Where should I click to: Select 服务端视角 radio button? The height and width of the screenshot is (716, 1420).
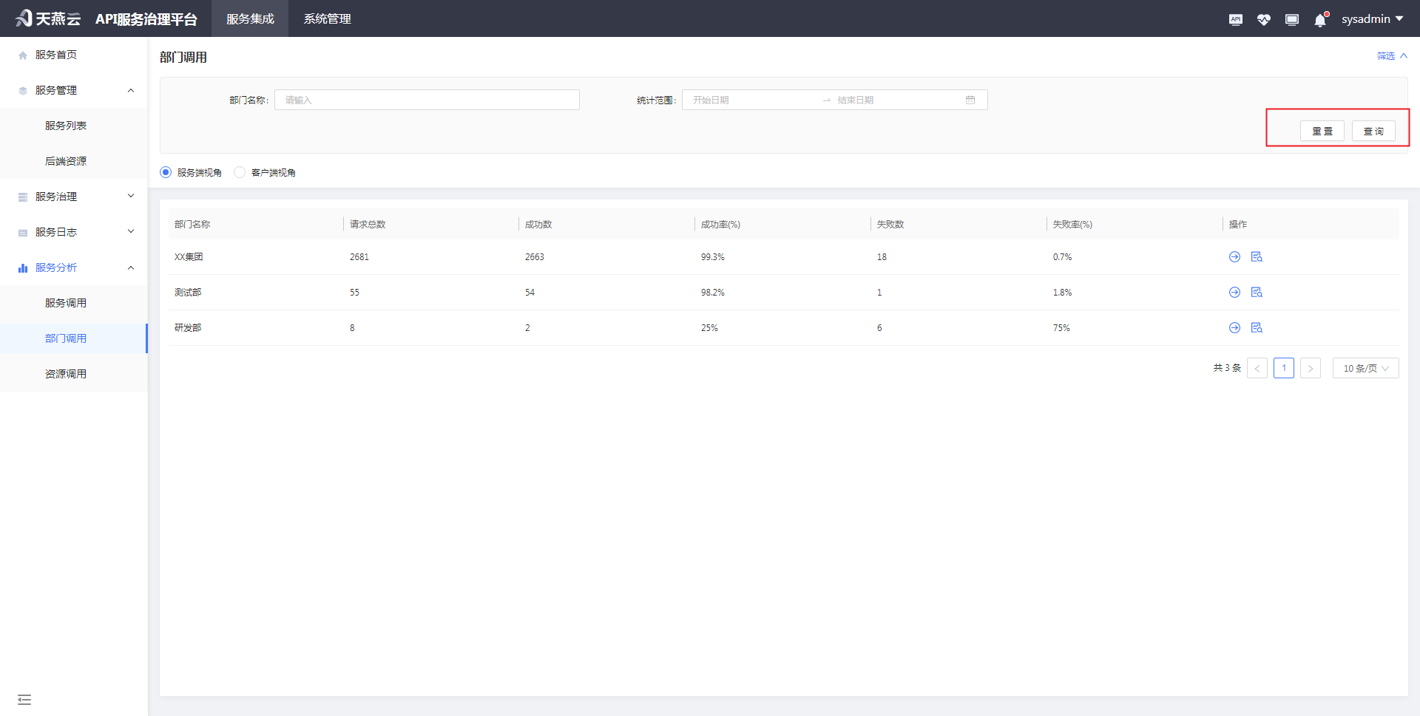click(x=166, y=172)
